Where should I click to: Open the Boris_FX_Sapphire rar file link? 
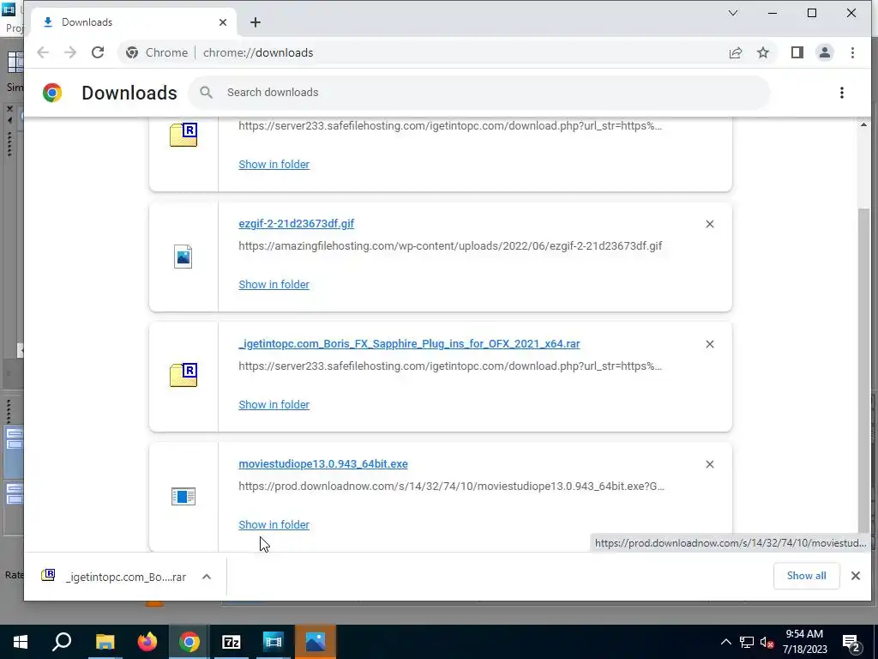tap(409, 344)
